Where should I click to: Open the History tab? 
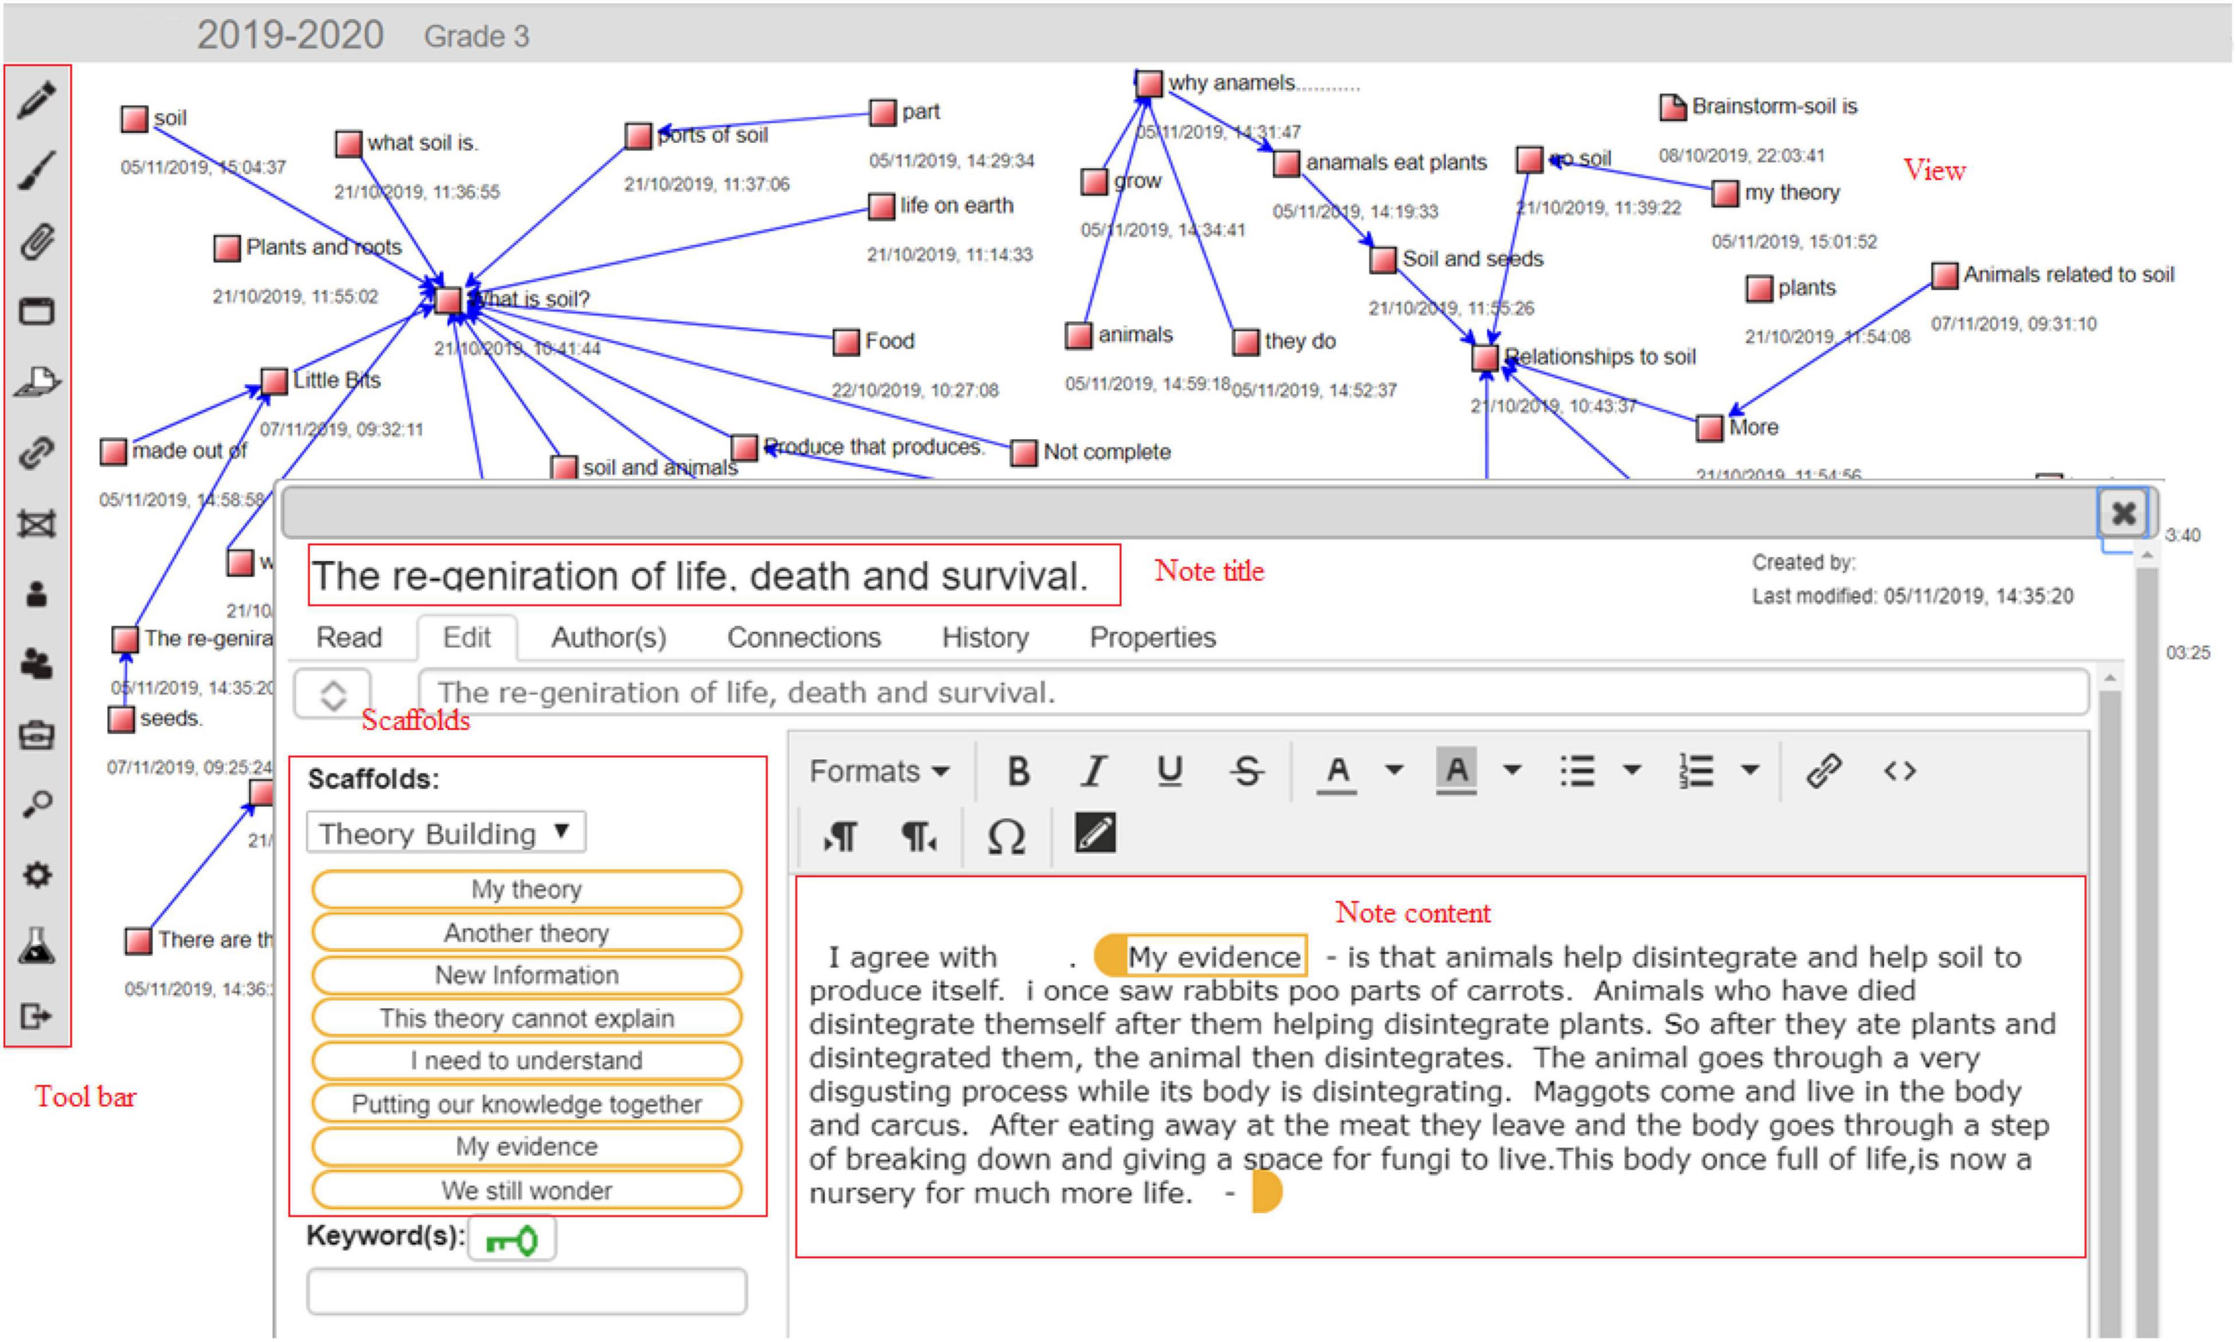point(985,637)
